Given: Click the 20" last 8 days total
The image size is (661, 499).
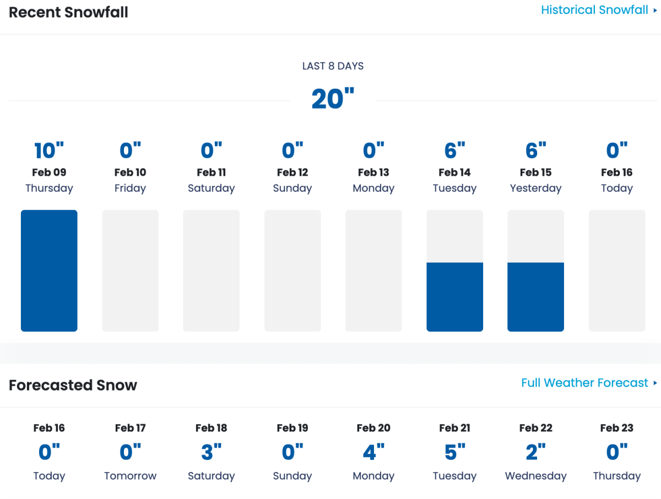Looking at the screenshot, I should pyautogui.click(x=333, y=99).
